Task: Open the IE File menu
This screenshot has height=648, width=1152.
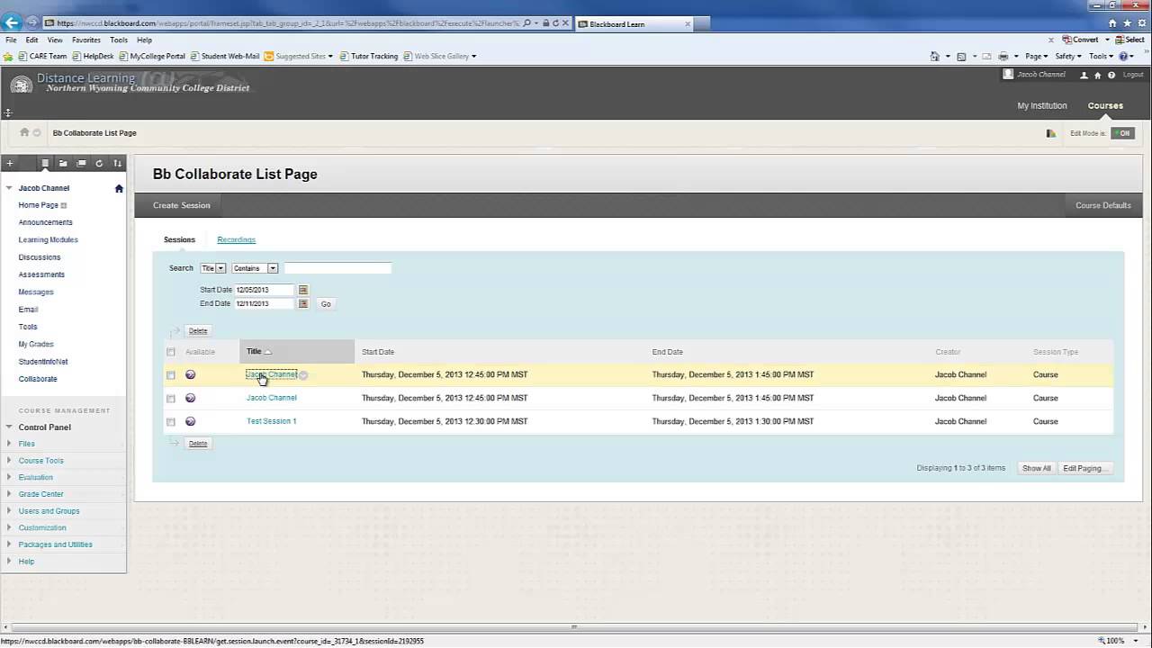Action: (x=11, y=40)
